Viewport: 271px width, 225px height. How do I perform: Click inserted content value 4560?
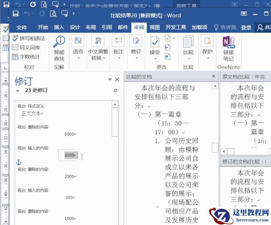(x=70, y=155)
